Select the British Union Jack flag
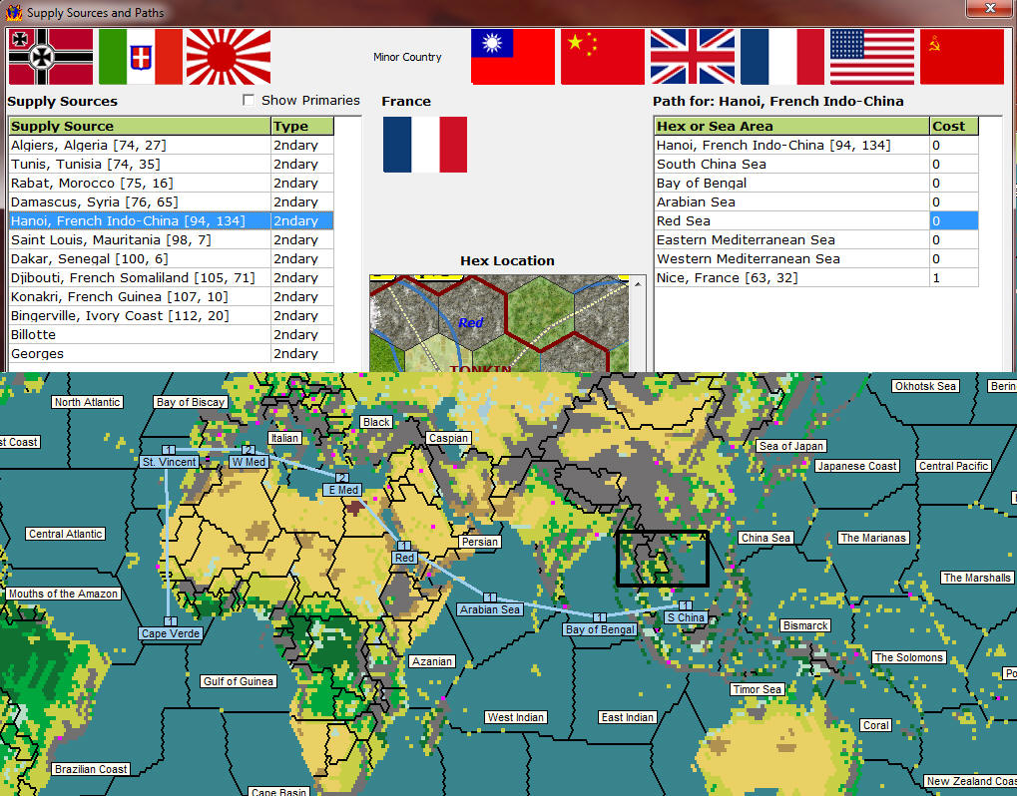 [x=692, y=57]
